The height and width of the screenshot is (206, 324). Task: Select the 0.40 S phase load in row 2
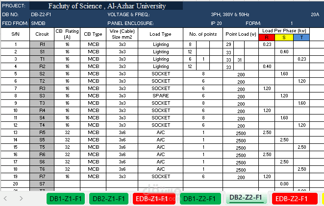point(284,52)
